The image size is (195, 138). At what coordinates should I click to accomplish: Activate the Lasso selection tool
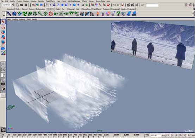[x=3, y=27]
